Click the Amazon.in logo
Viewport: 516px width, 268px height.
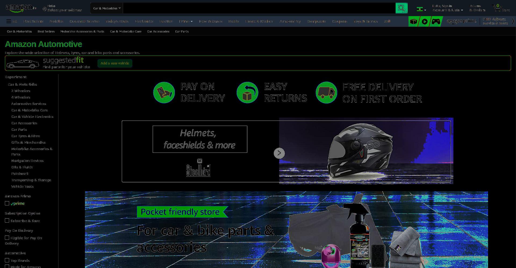21,8
